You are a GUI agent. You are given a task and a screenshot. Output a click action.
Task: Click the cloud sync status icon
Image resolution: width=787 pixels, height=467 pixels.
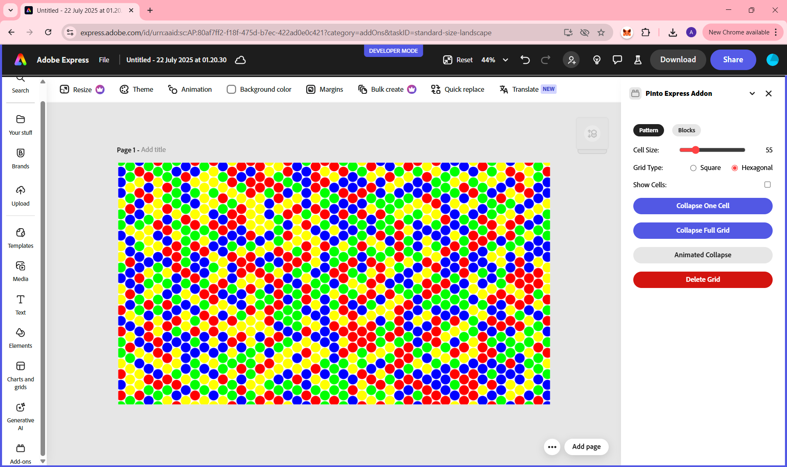(240, 60)
